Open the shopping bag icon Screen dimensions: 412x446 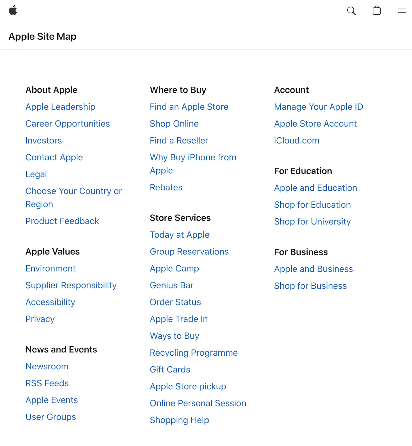pyautogui.click(x=377, y=11)
